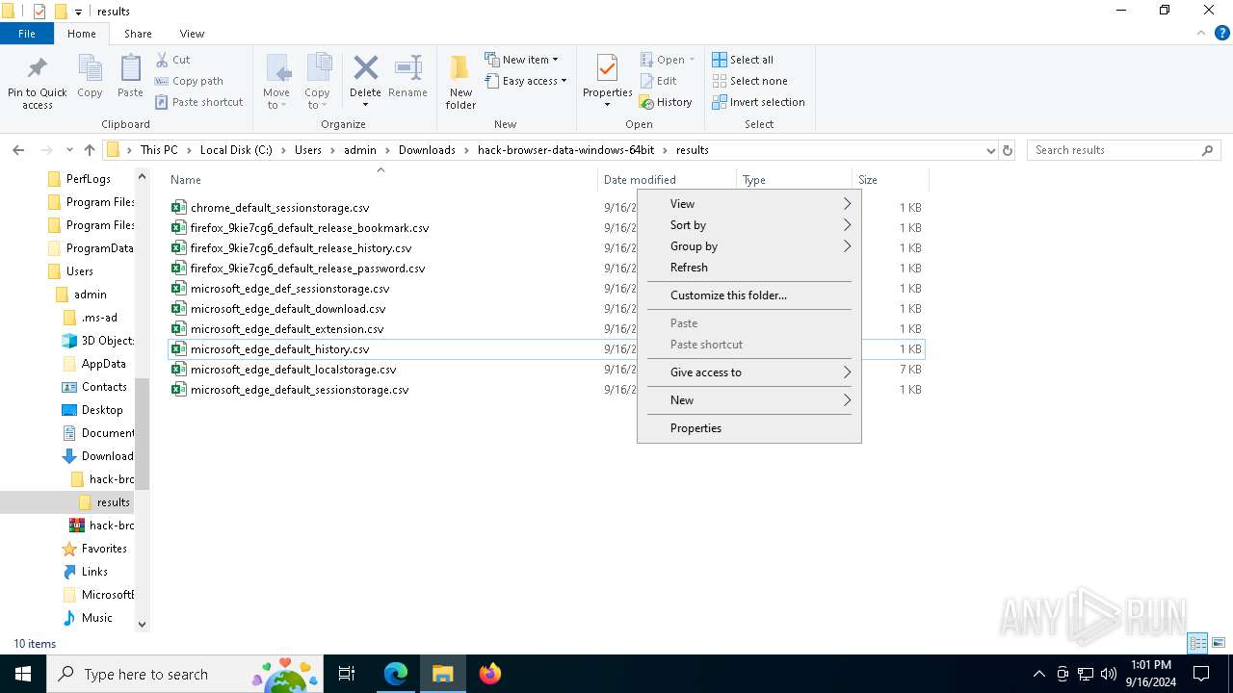The width and height of the screenshot is (1233, 693).
Task: Click Paste shortcut in ribbon
Action: (199, 102)
